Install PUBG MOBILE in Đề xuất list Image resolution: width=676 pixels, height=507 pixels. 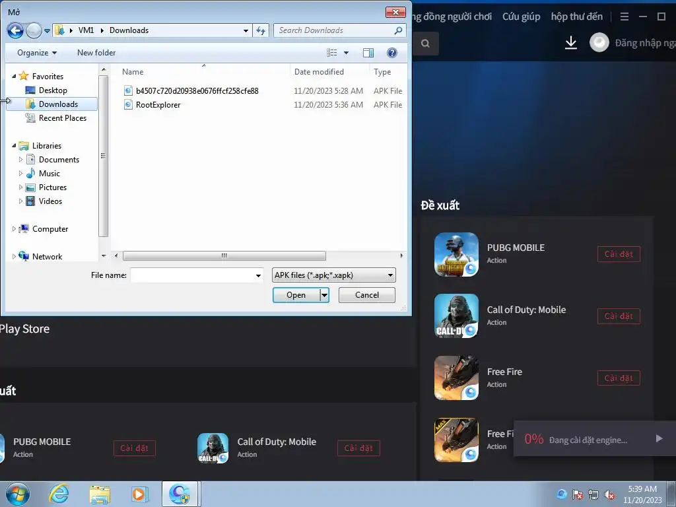[619, 254]
